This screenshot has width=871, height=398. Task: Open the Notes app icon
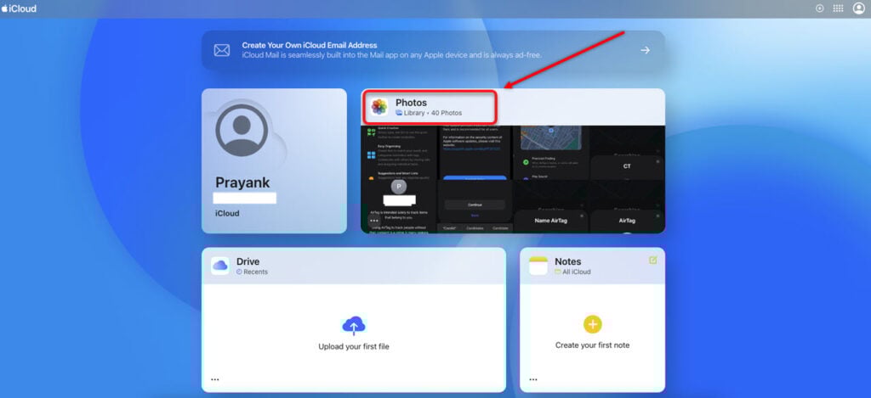pos(538,266)
